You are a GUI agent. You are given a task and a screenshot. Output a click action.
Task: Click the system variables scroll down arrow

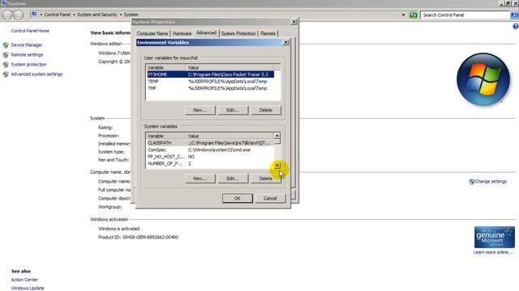277,166
